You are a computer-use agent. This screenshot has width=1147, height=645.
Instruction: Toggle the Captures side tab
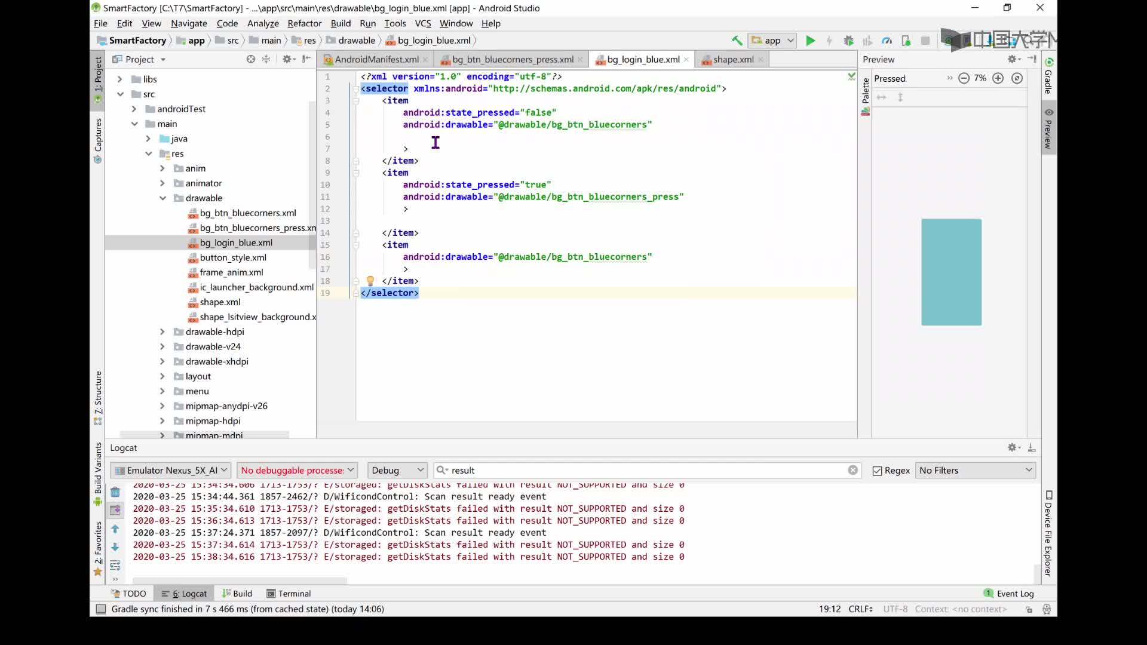[98, 140]
